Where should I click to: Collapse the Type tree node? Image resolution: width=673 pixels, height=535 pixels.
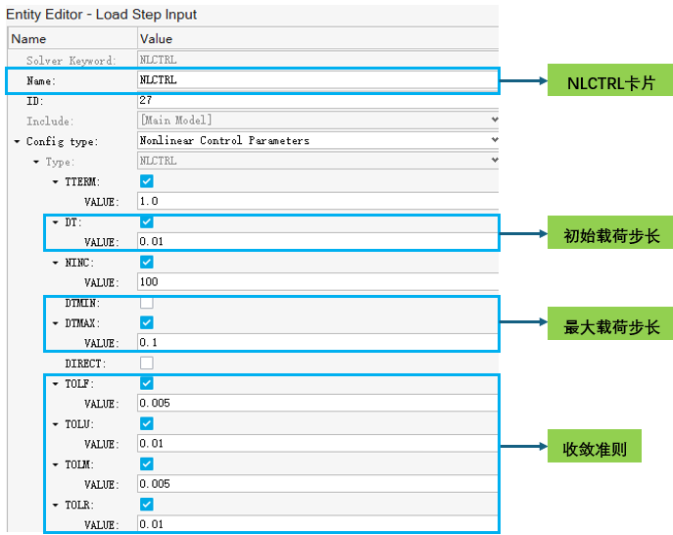36,162
